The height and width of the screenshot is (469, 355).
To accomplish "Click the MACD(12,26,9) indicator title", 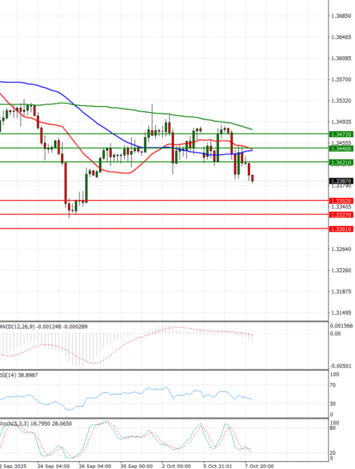I will [x=18, y=326].
